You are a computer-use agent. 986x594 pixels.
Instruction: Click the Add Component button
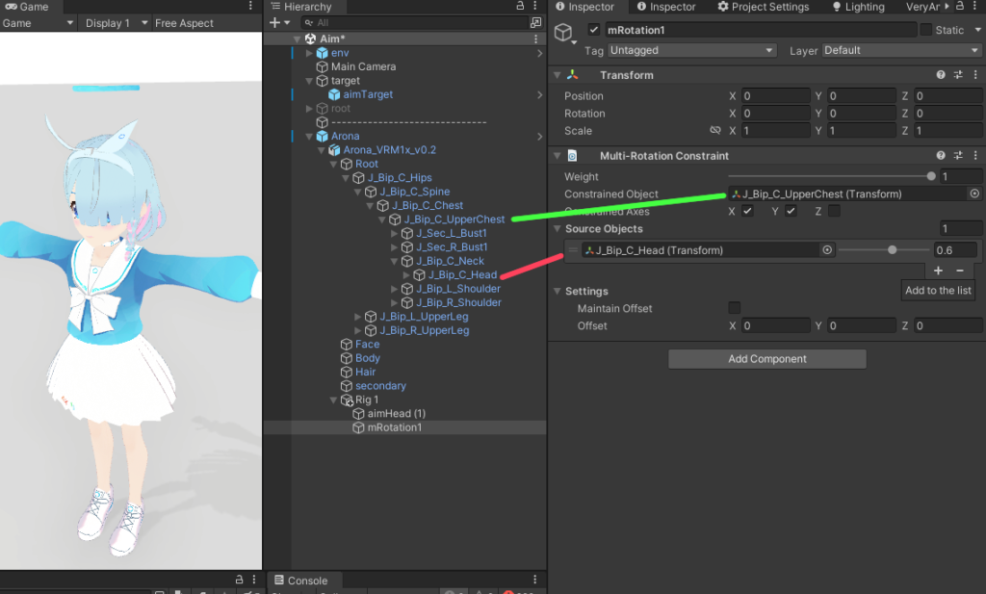(x=767, y=359)
